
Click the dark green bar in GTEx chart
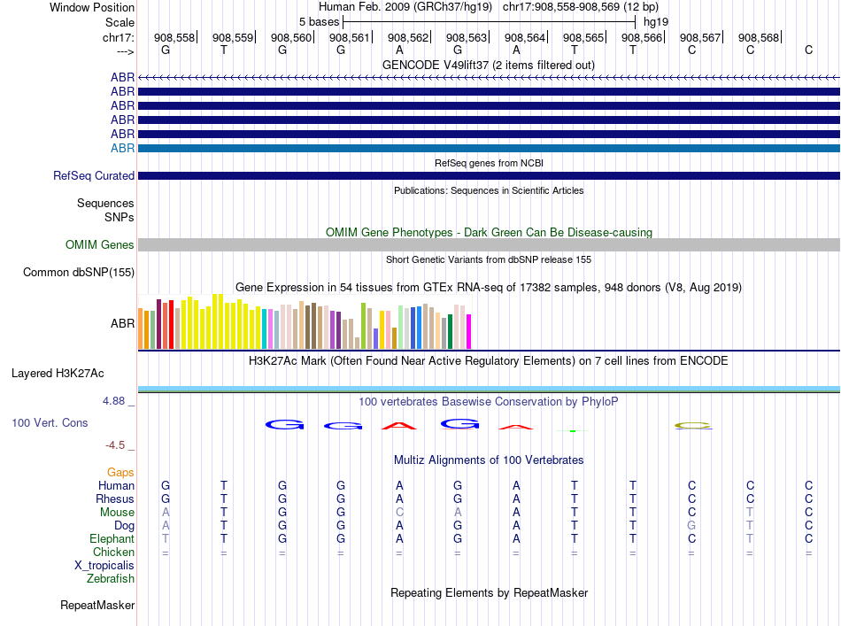click(x=450, y=331)
